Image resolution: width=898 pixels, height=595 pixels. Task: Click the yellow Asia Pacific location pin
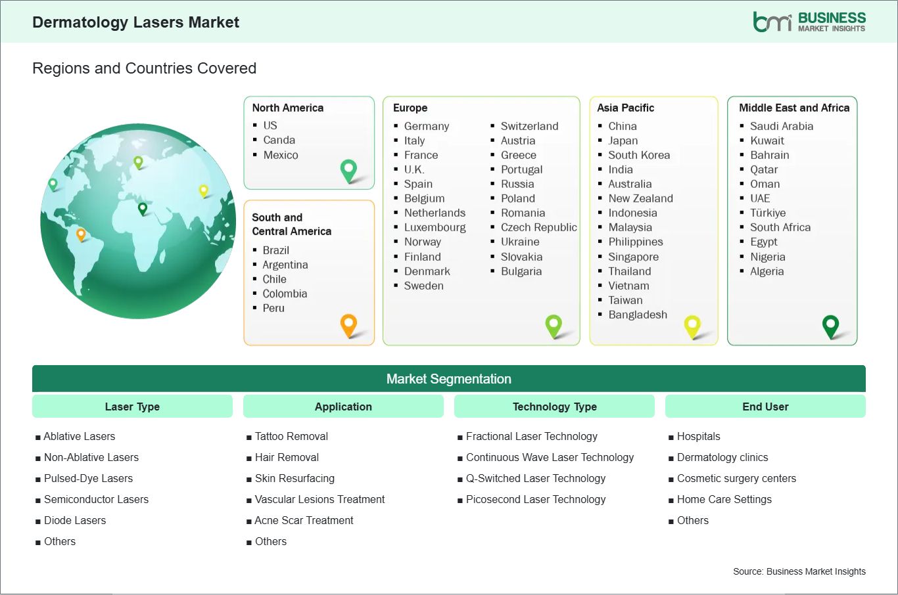[692, 325]
